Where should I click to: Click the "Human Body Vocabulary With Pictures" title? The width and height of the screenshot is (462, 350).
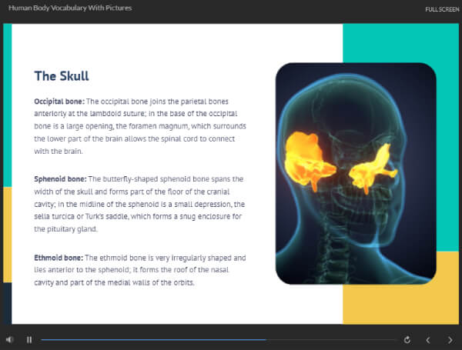pyautogui.click(x=70, y=8)
